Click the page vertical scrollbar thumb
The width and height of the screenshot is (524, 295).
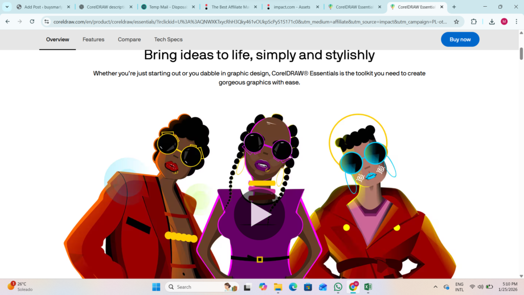click(x=521, y=53)
